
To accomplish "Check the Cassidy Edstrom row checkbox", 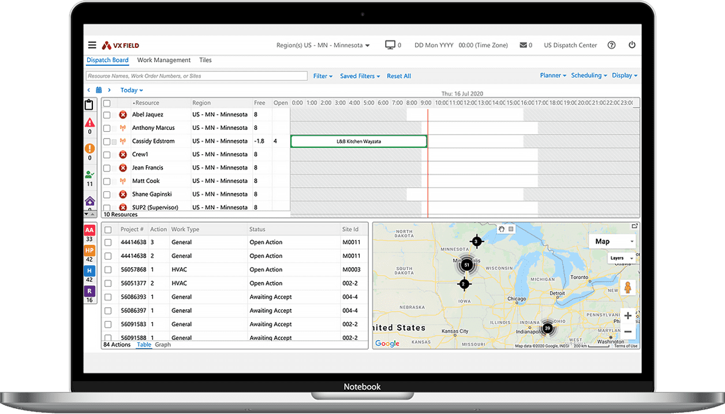I will (x=107, y=141).
